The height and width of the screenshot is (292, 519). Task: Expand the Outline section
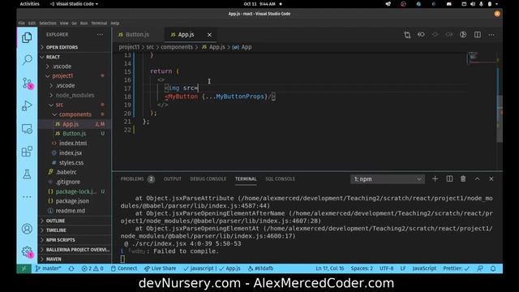coord(75,221)
